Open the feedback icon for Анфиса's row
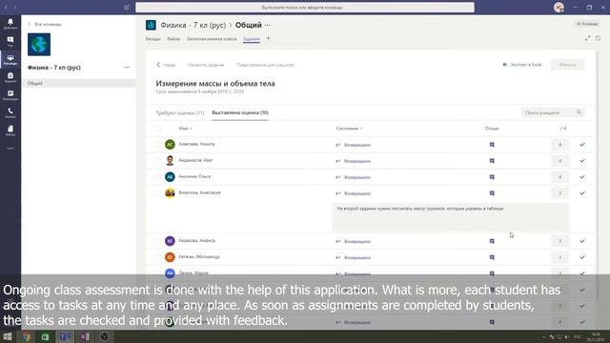 [492, 241]
